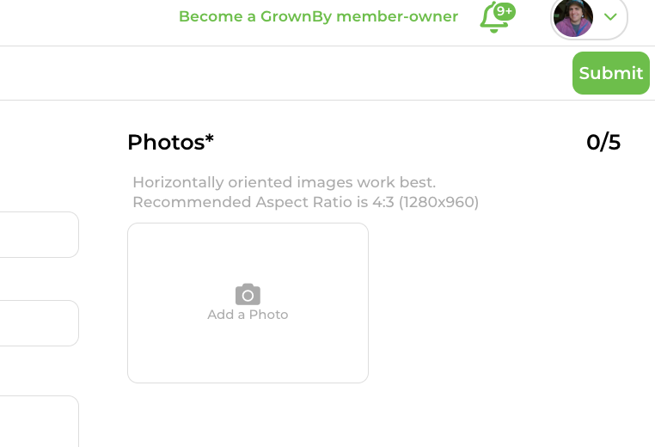Screen dimensions: 655x447
Task: Click the (1280x960) dimension text
Action: 438,202
